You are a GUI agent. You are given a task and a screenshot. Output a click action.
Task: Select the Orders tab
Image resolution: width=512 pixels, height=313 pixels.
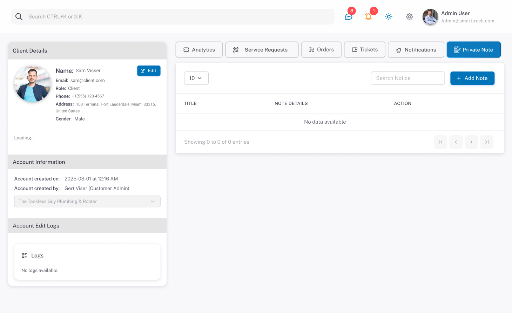coord(321,50)
